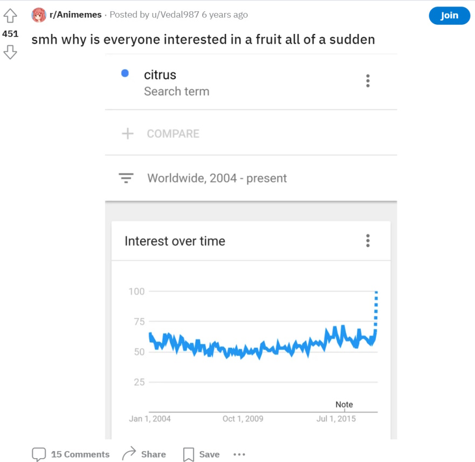The image size is (475, 462).
Task: Click the citrus search term field
Action: 251,82
